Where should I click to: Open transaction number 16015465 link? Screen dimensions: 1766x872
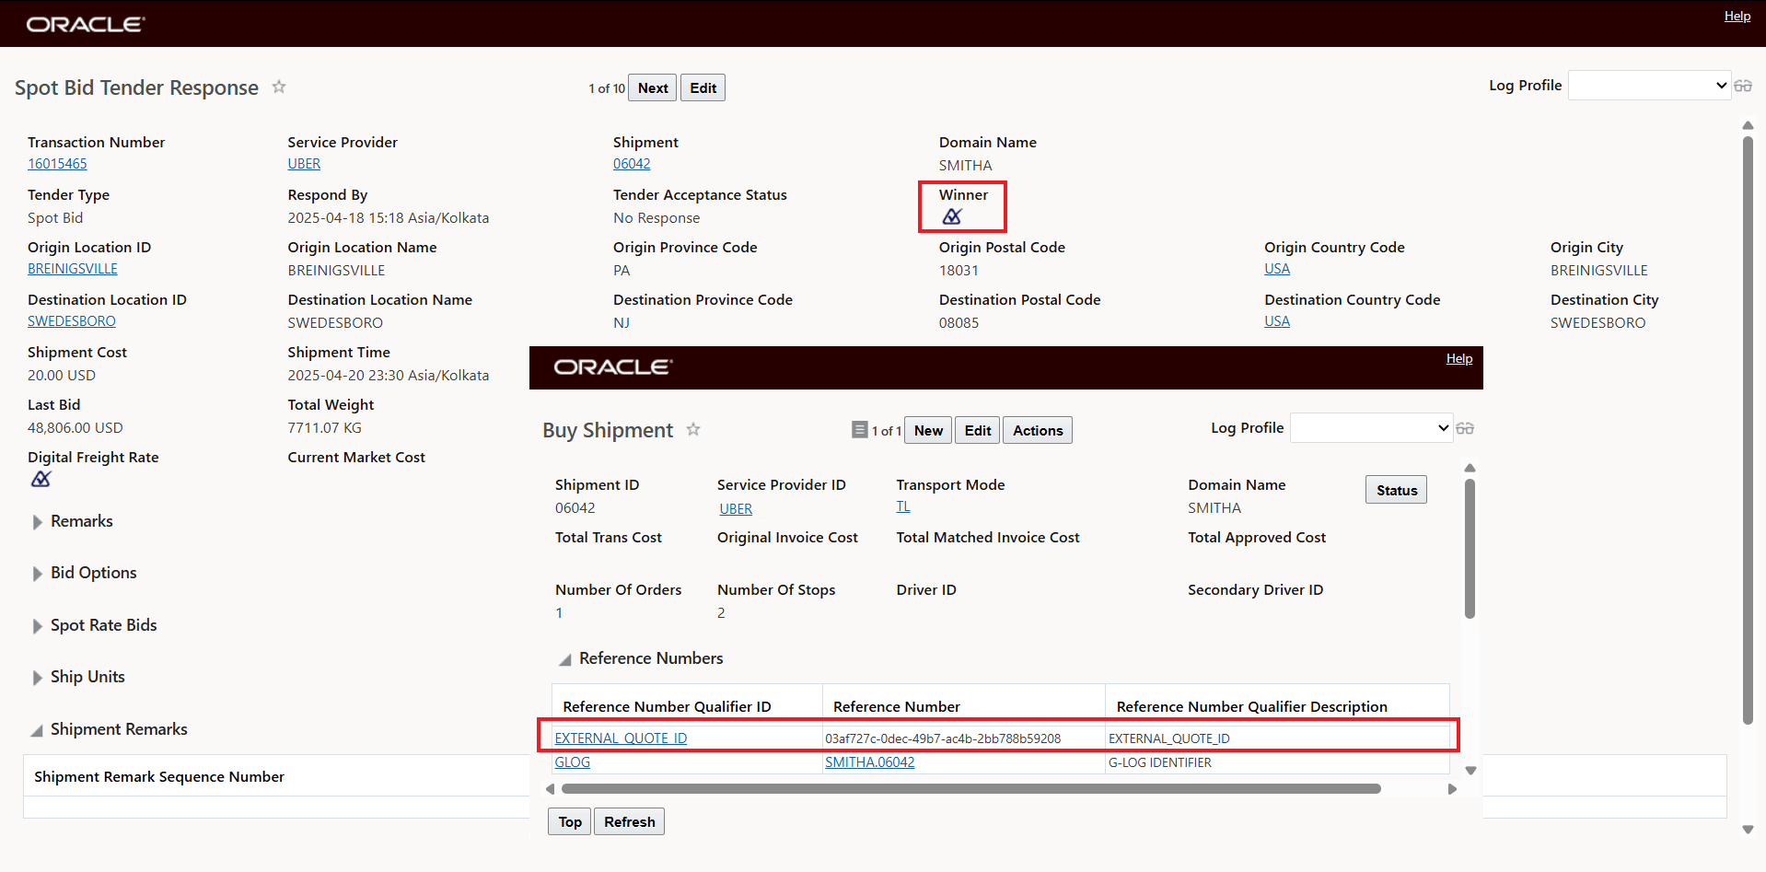pyautogui.click(x=57, y=164)
